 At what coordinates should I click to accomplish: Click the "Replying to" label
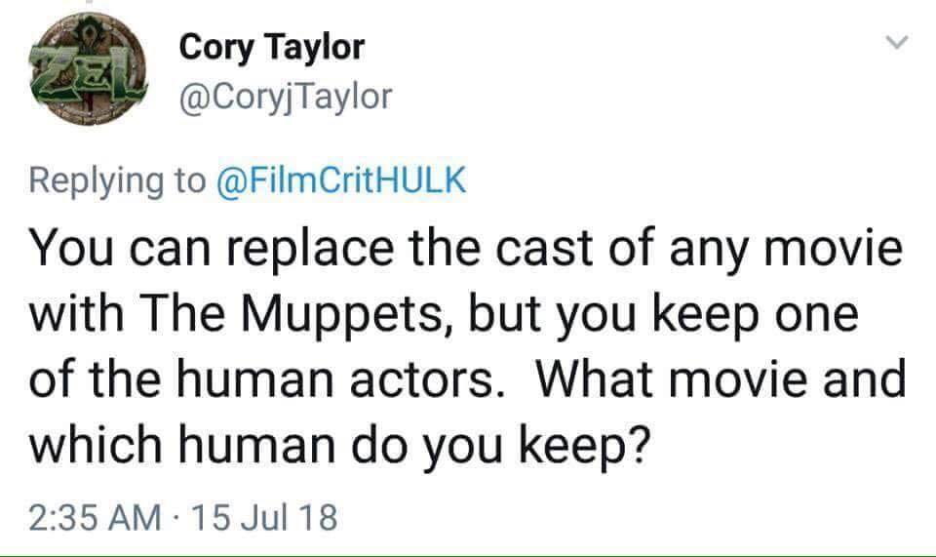(119, 180)
